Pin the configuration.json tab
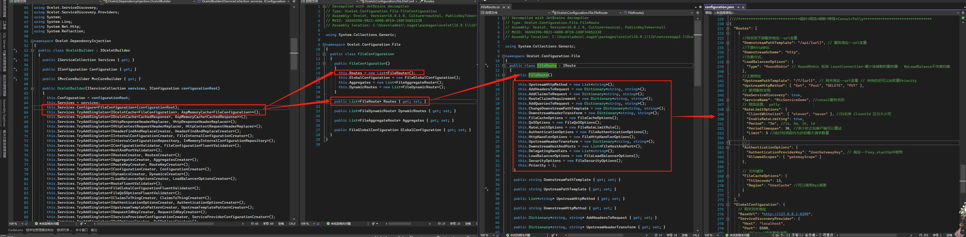The height and width of the screenshot is (237, 966). click(738, 7)
